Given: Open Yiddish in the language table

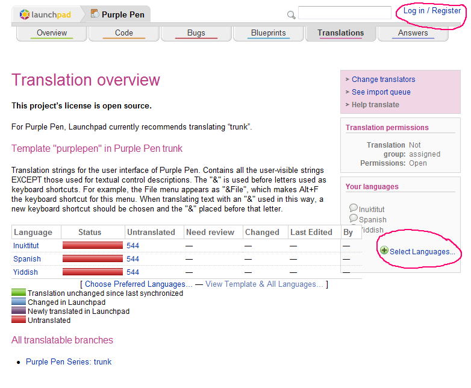Looking at the screenshot, I should coord(25,272).
